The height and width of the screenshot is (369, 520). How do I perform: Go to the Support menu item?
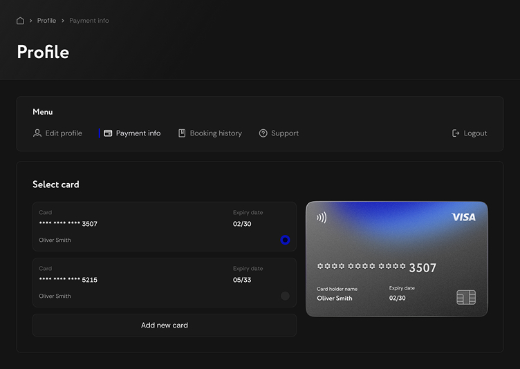pos(285,133)
